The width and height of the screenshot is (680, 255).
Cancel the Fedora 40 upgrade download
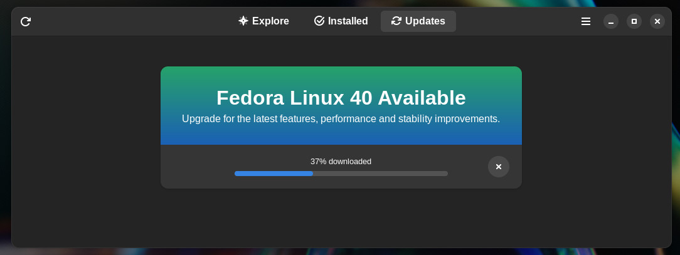click(x=498, y=167)
